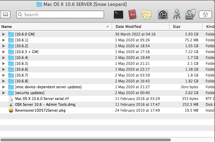Select the [security updates] folder icon
The width and height of the screenshot is (215, 142).
coord(11,93)
